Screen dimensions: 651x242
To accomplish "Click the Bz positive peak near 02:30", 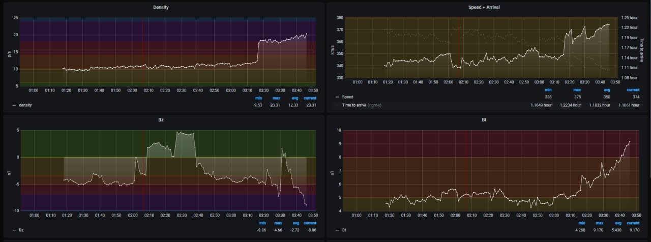I will [177, 132].
